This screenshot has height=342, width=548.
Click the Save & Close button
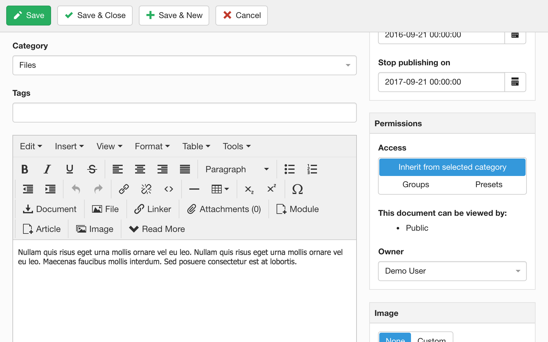95,16
